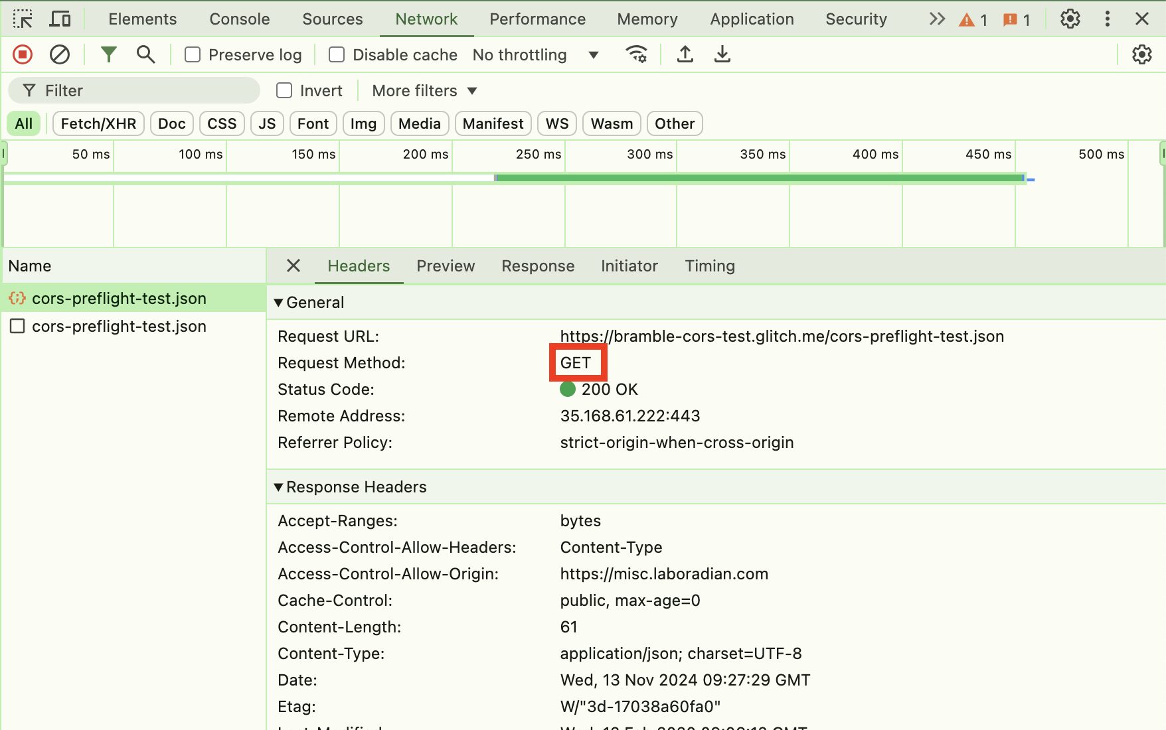
Task: Check the Invert filter checkbox
Action: 284,90
